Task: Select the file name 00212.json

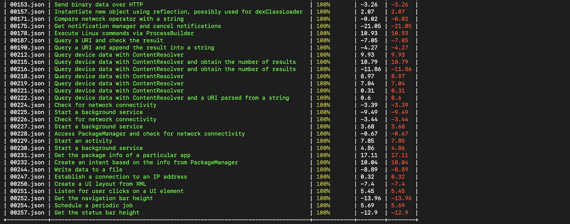Action: pyautogui.click(x=27, y=55)
